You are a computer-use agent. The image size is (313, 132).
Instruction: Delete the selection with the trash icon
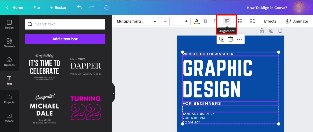coord(231,39)
